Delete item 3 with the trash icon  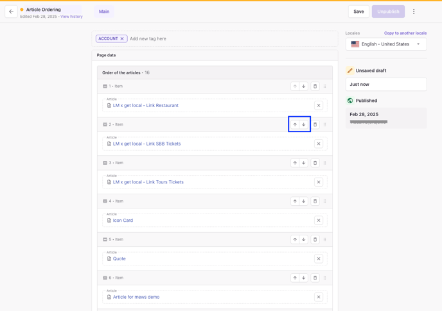315,163
